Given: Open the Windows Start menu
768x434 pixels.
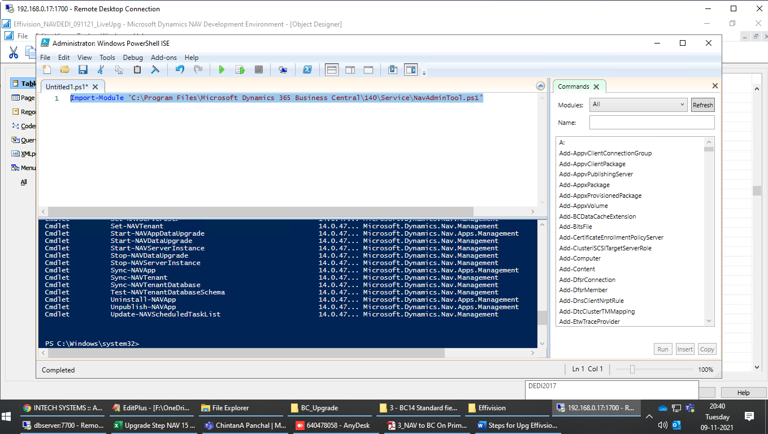Looking at the screenshot, I should (7, 416).
